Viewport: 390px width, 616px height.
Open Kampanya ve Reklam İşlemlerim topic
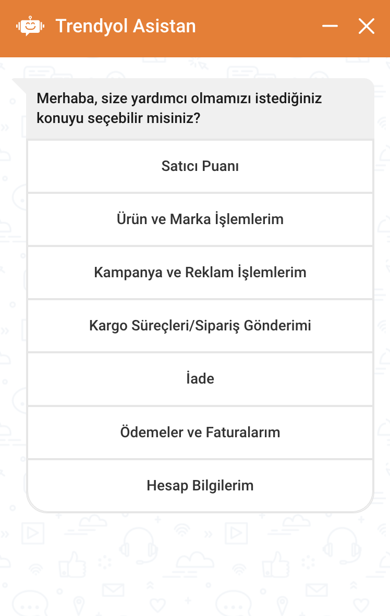coord(200,272)
